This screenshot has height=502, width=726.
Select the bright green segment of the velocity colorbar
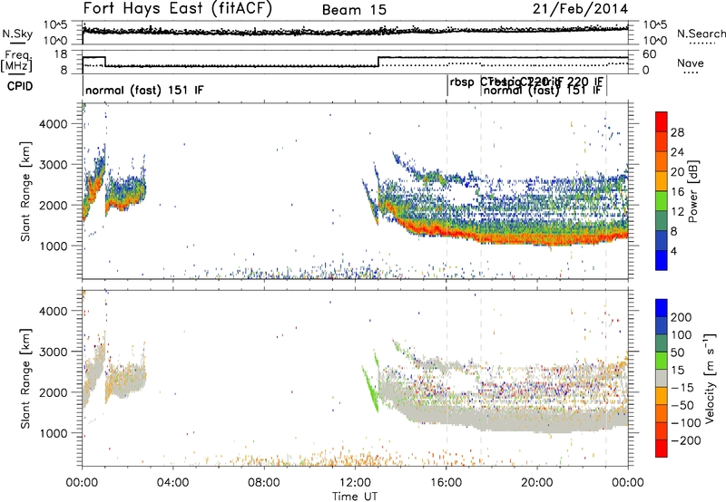(x=662, y=361)
